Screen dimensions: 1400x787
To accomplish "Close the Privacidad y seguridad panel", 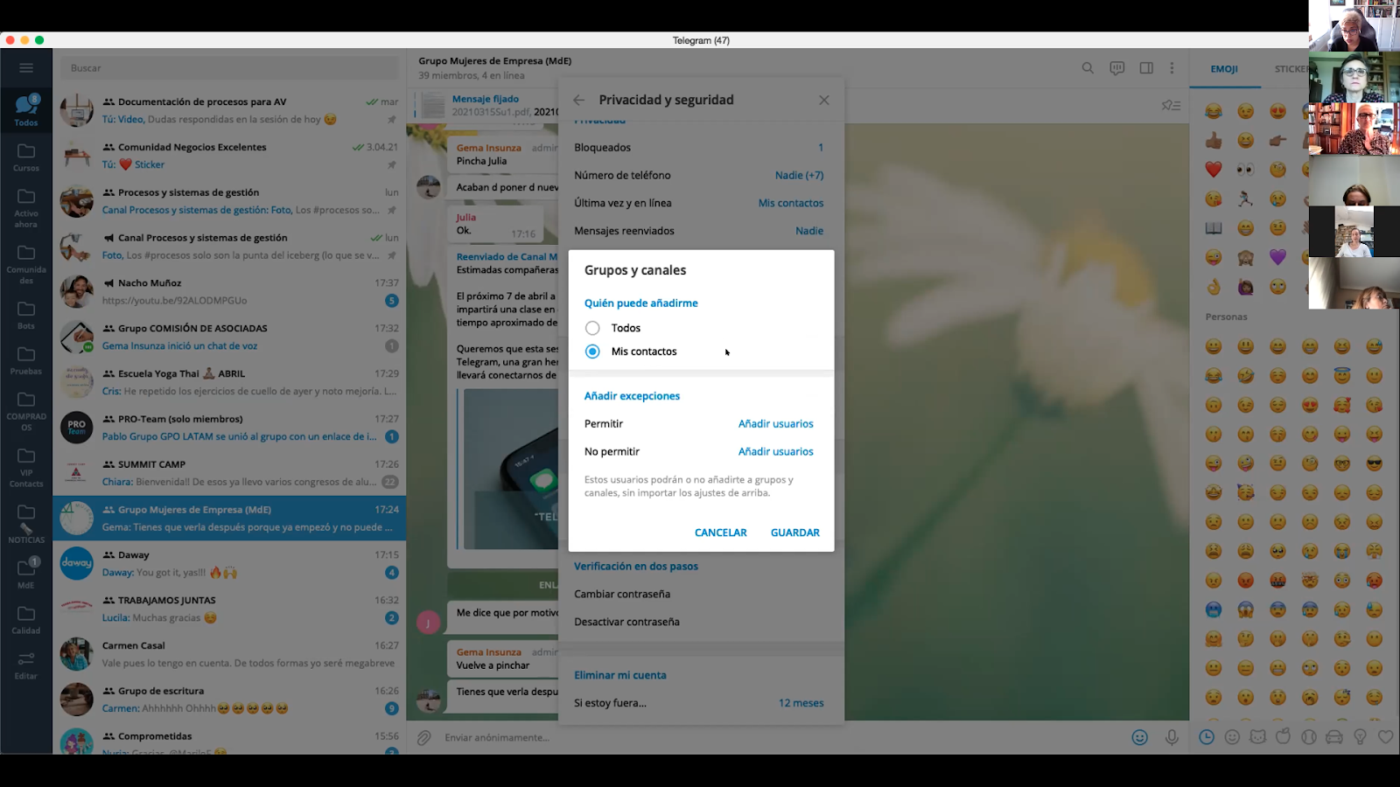I will coord(823,100).
